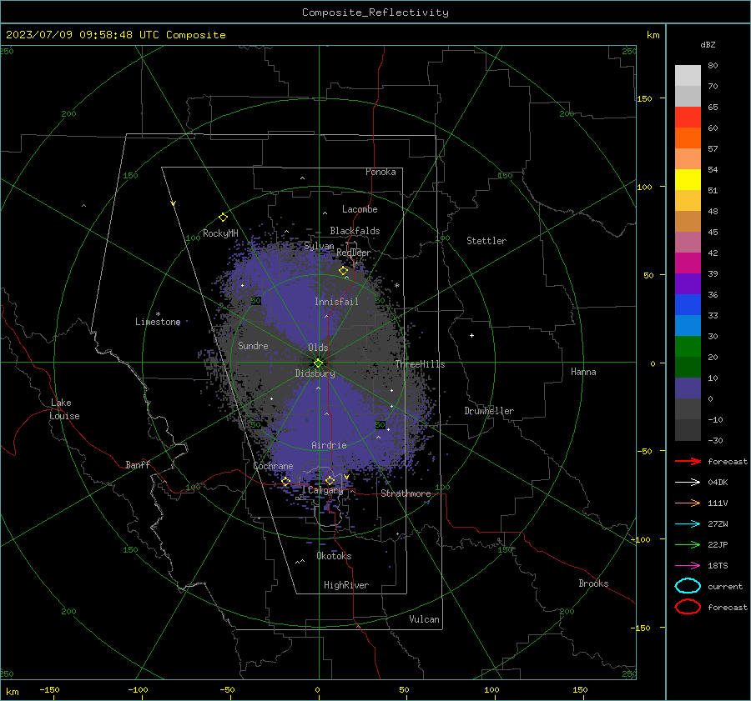Click the Okotoks label
The image size is (751, 701).
(334, 556)
